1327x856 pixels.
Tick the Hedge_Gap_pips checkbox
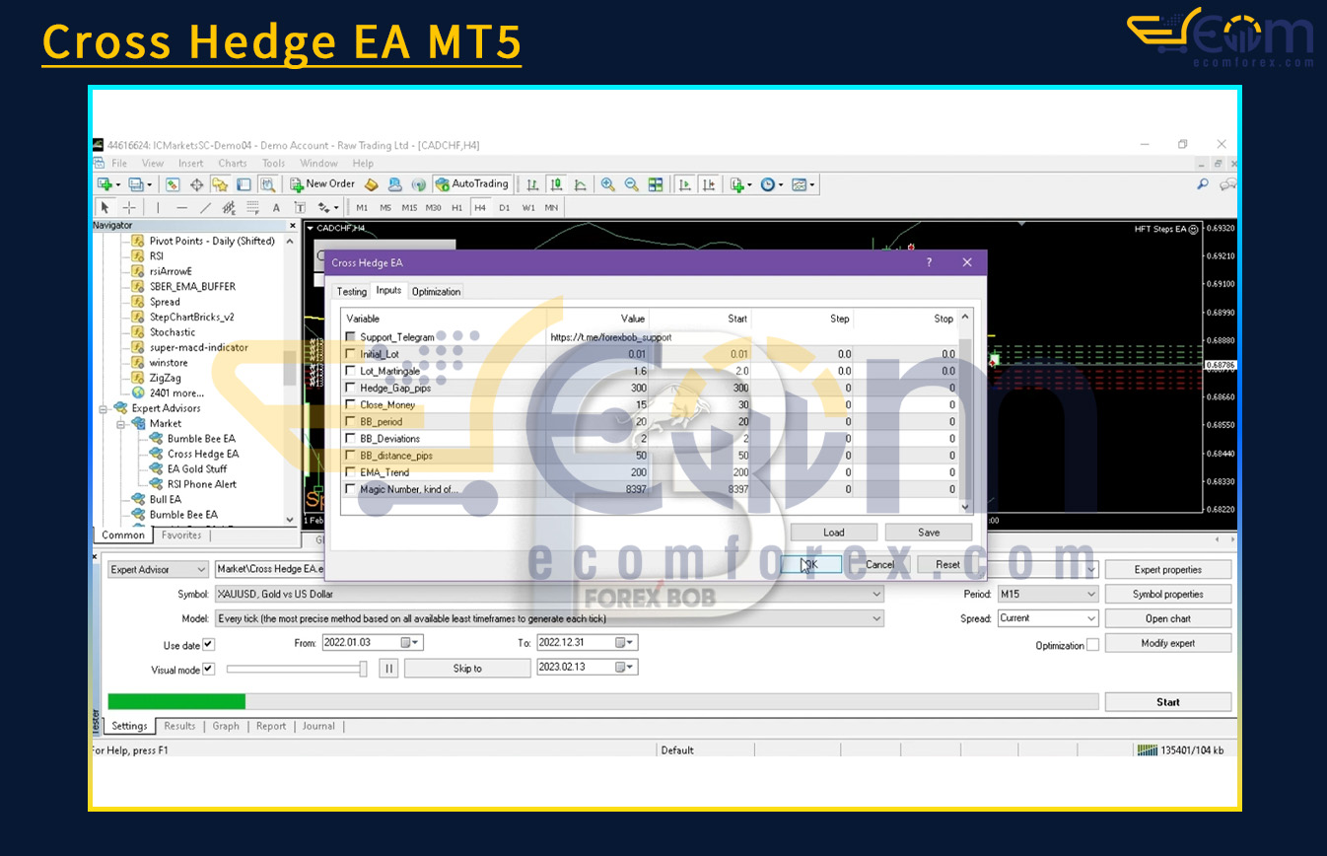click(350, 388)
